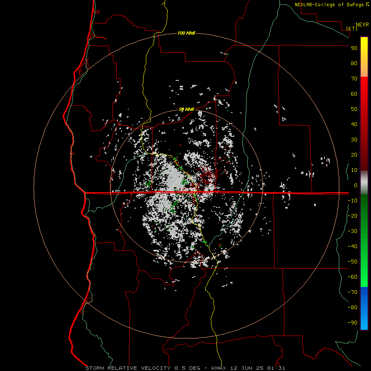The image size is (371, 371).
Task: Click the KMAX station identifier in footer
Action: 219,368
